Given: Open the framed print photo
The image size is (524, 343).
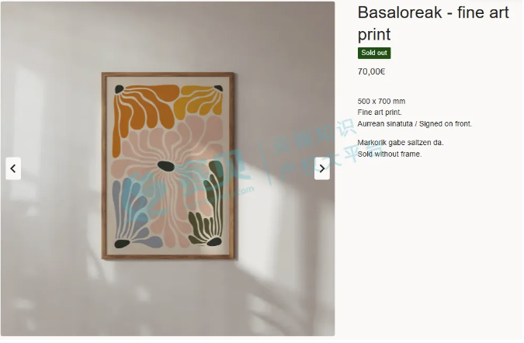Looking at the screenshot, I should tap(168, 168).
